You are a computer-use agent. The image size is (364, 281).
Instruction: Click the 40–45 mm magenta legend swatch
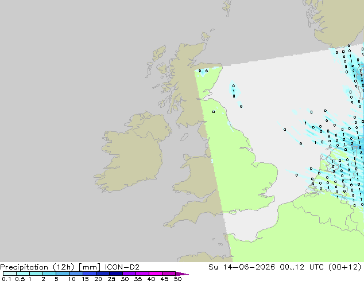coord(156,274)
